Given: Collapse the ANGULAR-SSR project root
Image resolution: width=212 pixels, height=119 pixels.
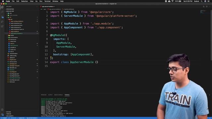Looking at the screenshot, I should [22, 11].
